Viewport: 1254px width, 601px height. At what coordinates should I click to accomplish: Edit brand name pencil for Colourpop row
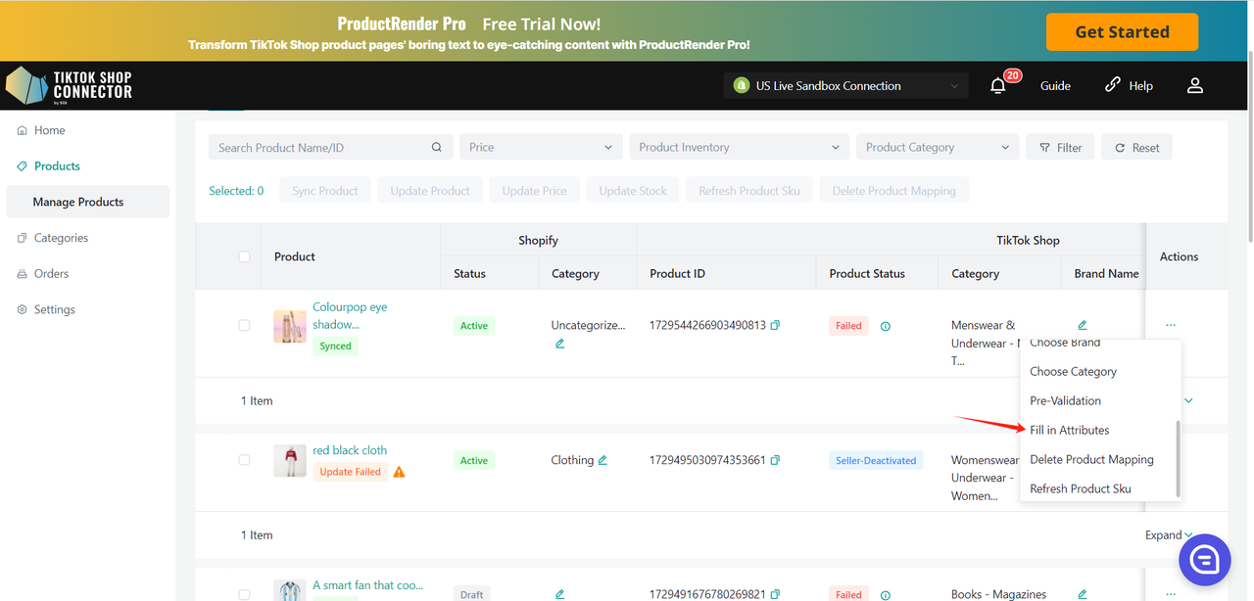tap(1082, 325)
